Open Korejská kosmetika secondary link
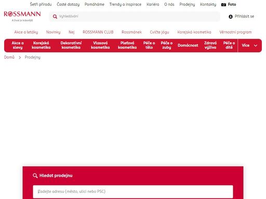 [194, 32]
